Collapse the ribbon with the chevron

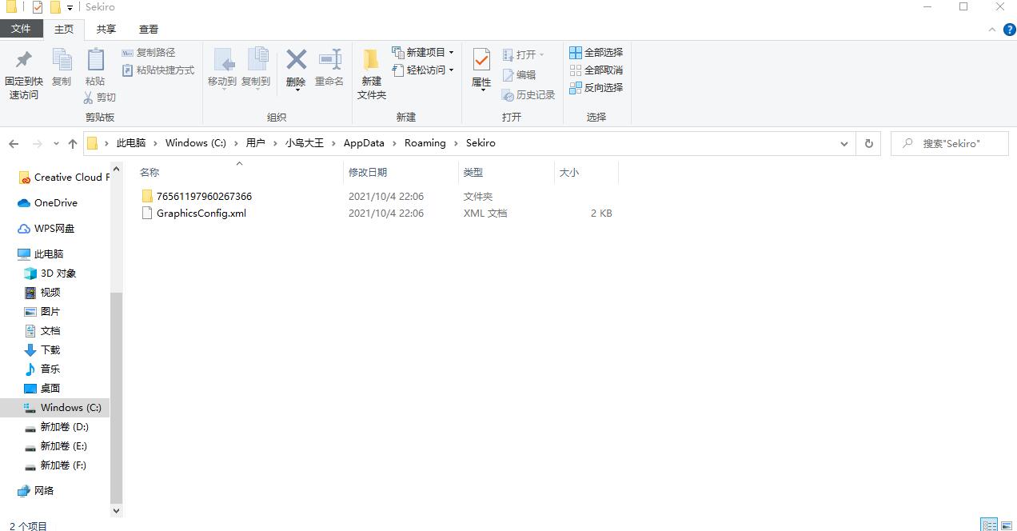(992, 30)
